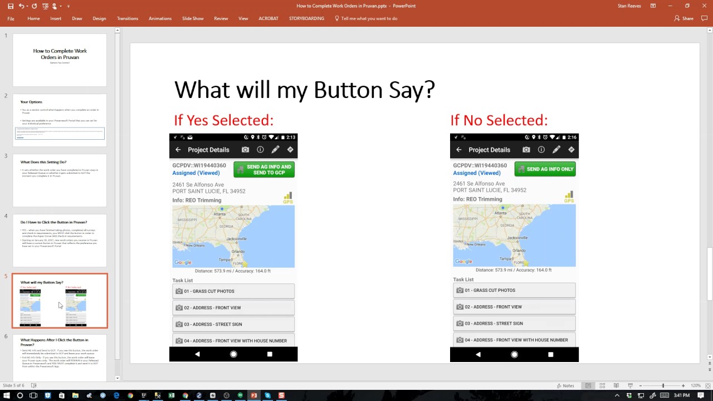The width and height of the screenshot is (713, 401).
Task: Open the Slide Show ribbon tab
Action: pos(193,18)
